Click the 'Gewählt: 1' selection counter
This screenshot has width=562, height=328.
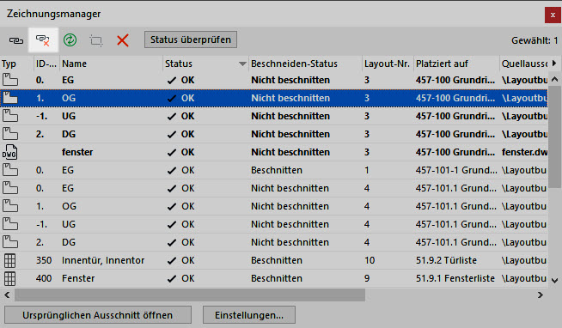click(x=535, y=40)
